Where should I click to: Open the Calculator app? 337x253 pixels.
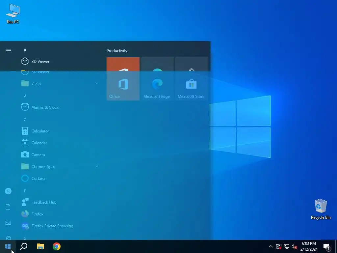pyautogui.click(x=60, y=131)
